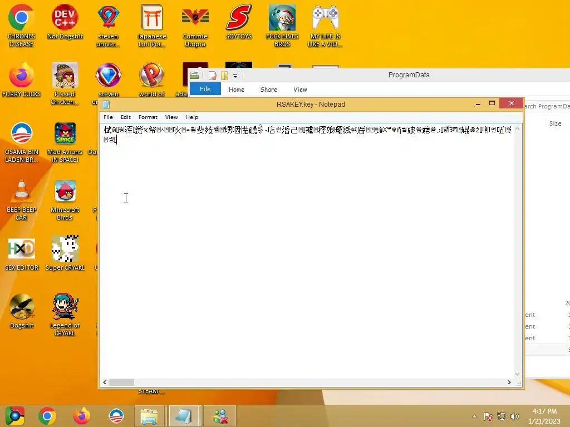Screen dimensions: 570x427
Task: Open the Notepad Format menu
Action: coord(148,117)
